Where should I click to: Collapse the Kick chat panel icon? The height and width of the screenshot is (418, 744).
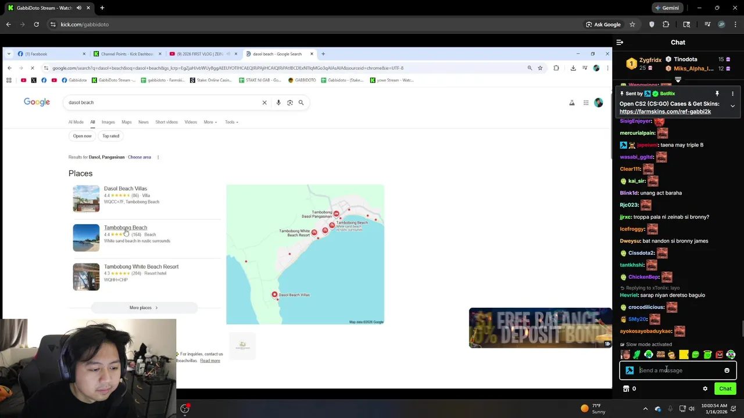pyautogui.click(x=620, y=42)
